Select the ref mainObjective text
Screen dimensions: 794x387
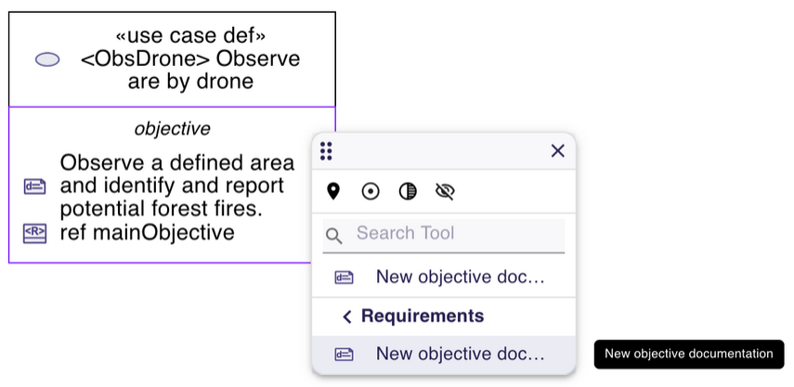147,232
